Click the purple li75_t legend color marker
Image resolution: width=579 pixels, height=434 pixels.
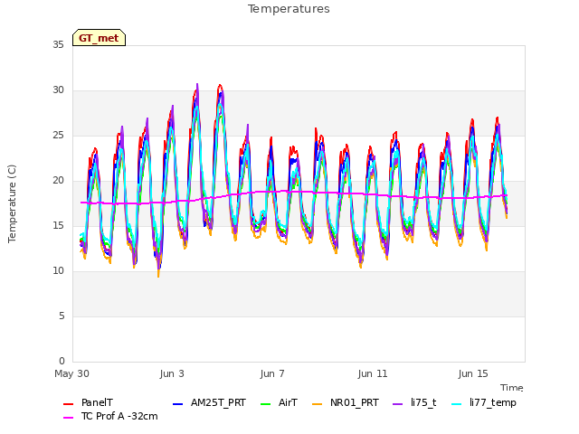(x=398, y=404)
